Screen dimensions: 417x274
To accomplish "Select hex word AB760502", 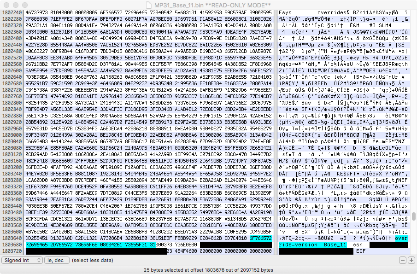I will [37, 232].
